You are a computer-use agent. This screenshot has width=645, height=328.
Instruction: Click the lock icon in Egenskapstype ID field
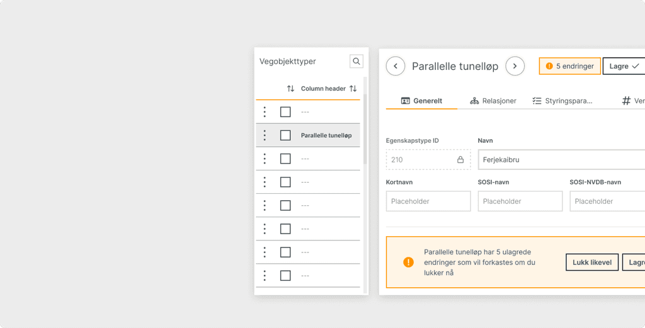(460, 159)
